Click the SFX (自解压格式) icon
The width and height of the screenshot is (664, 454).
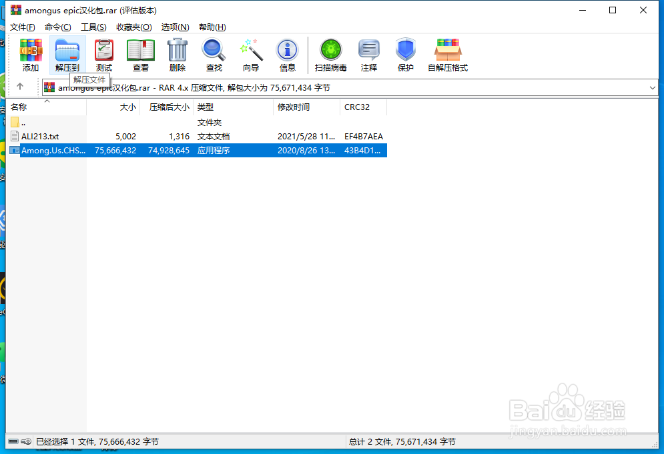click(x=448, y=55)
